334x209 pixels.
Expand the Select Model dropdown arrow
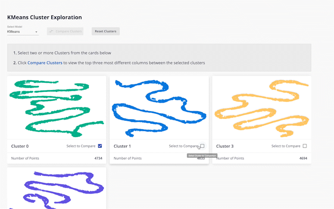(x=36, y=32)
